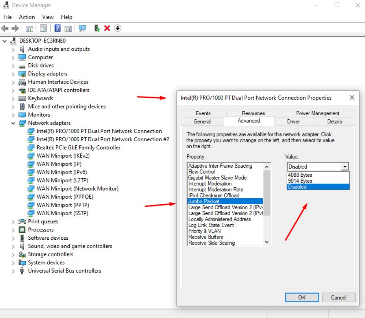
Task: Click the Disable device down-arrow icon
Action: (x=118, y=28)
